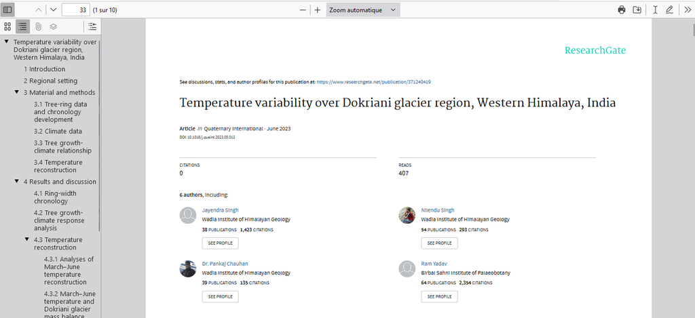This screenshot has height=318, width=695.
Task: Click the zoom out minus icon
Action: coord(303,9)
